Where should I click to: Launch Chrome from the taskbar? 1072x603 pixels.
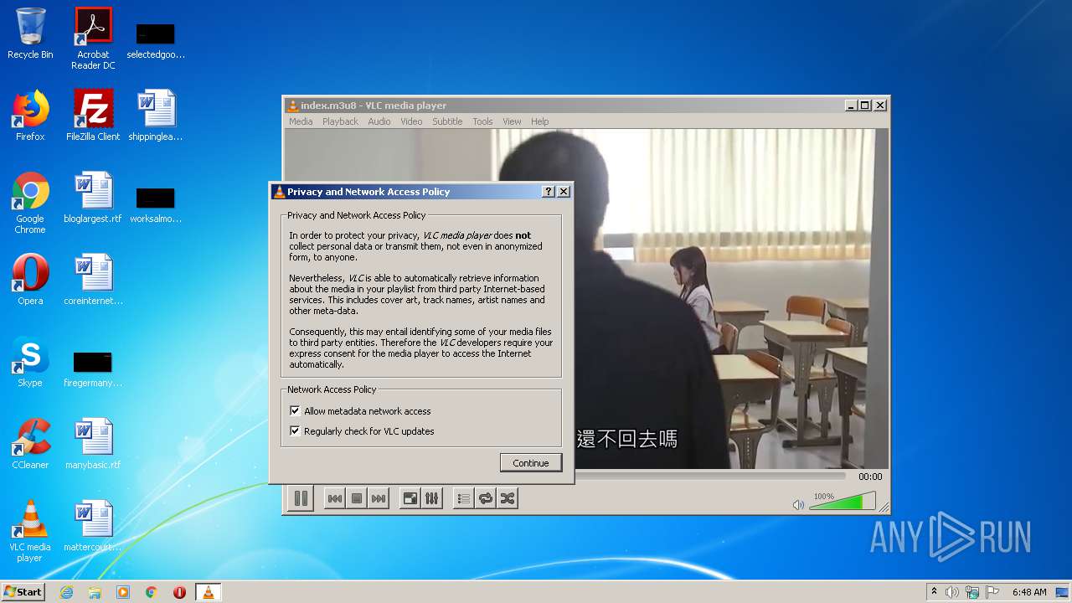pos(152,592)
